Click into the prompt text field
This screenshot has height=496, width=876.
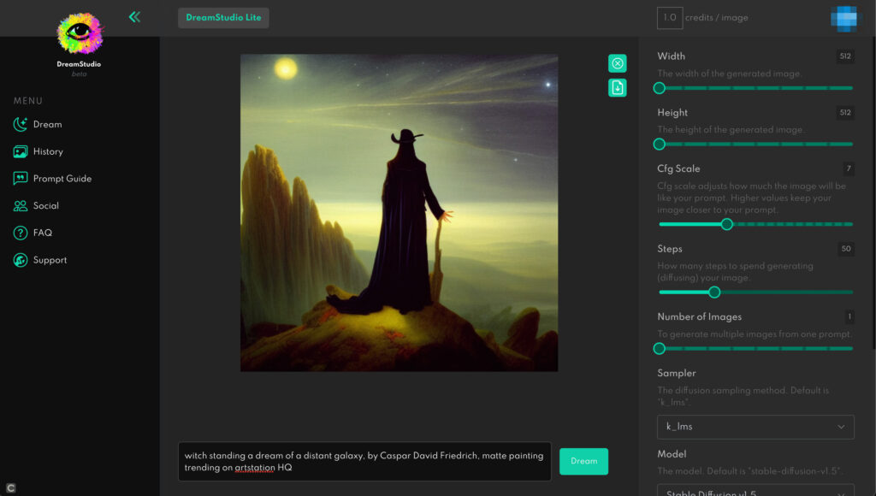[x=364, y=462]
